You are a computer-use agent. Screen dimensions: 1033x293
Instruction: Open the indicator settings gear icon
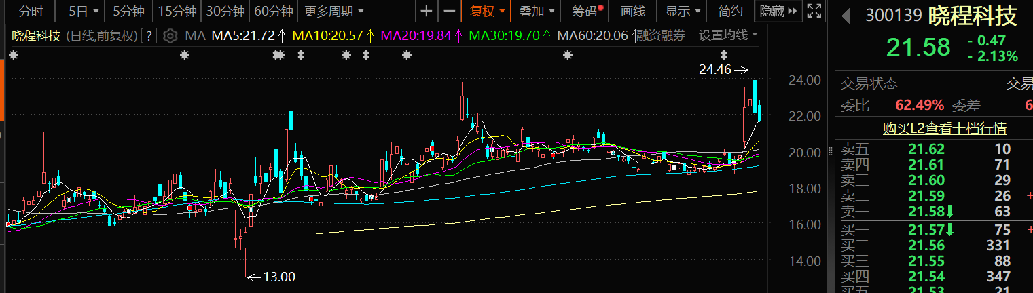pos(170,36)
